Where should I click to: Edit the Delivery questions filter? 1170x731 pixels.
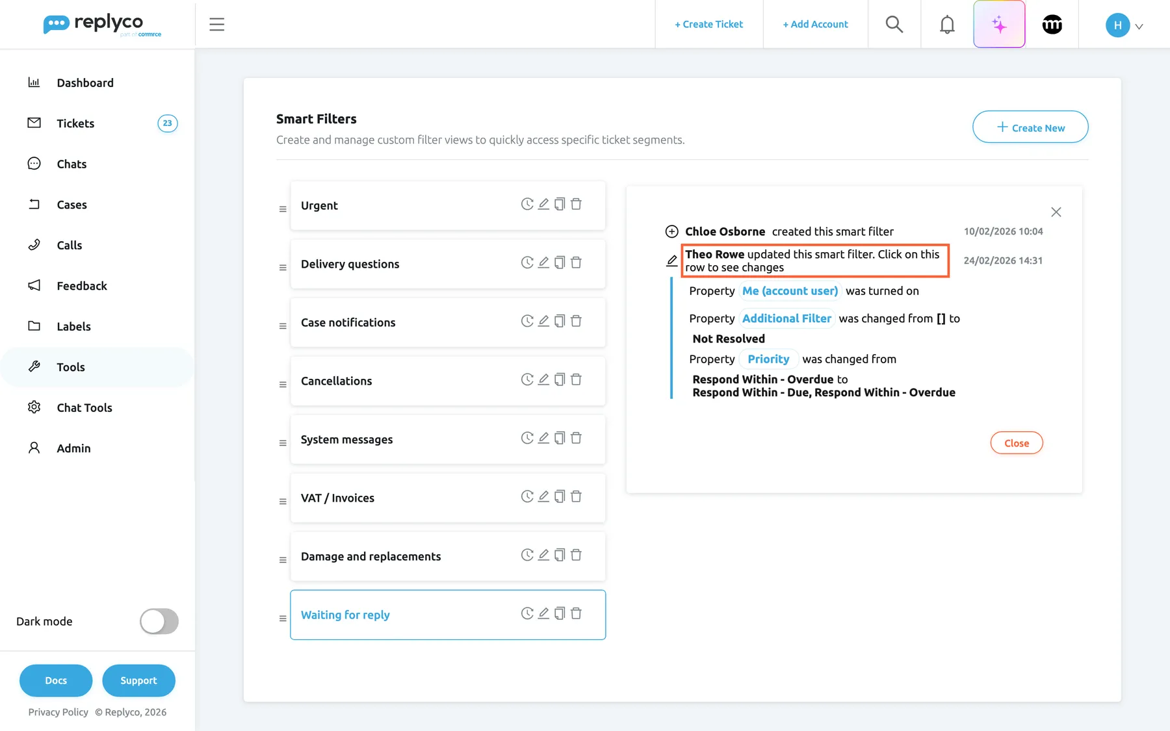click(x=543, y=263)
